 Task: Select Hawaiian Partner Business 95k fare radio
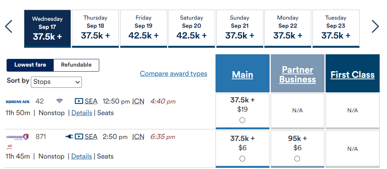[297, 159]
